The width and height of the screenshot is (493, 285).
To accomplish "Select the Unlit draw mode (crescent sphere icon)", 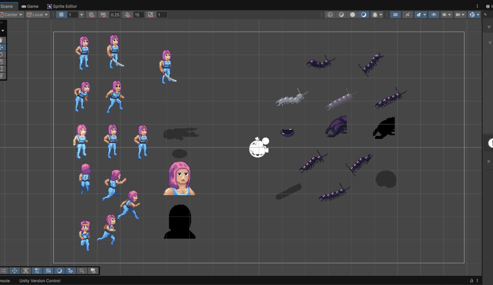I will coord(364,15).
